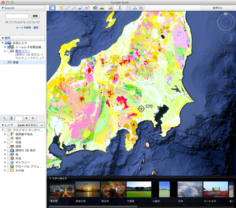236x208 pixels.
Task: Show historical imagery with the clock icon
Action: pos(96,8)
